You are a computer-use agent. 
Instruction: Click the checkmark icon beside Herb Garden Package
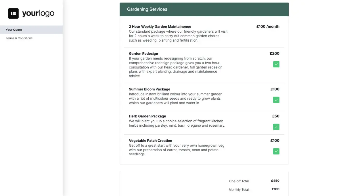point(276,127)
